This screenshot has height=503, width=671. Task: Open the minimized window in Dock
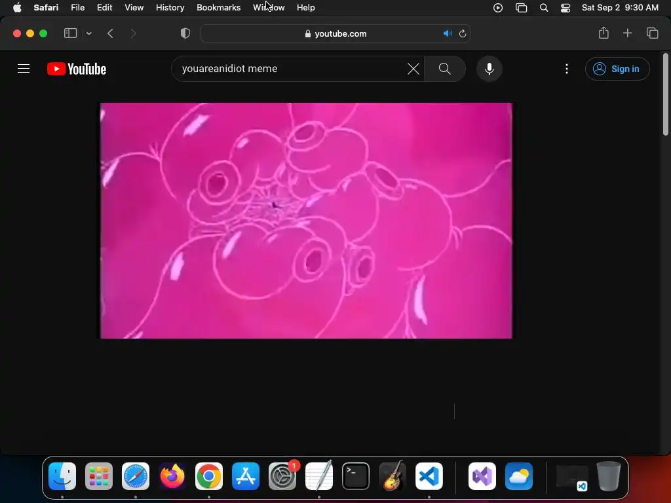571,477
